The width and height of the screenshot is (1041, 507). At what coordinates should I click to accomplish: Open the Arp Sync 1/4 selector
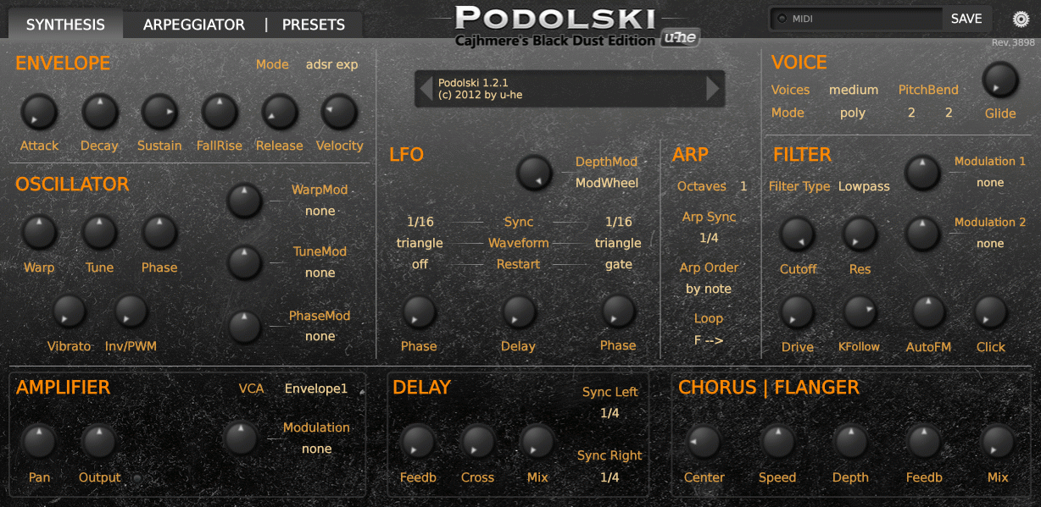click(709, 238)
